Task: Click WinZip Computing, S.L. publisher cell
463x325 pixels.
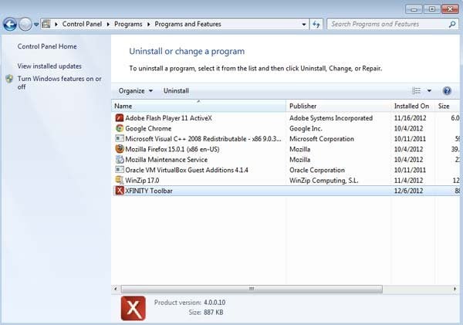Action: [323, 180]
